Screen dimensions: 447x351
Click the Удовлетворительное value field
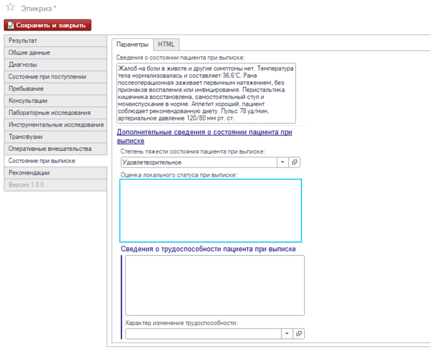pos(199,162)
